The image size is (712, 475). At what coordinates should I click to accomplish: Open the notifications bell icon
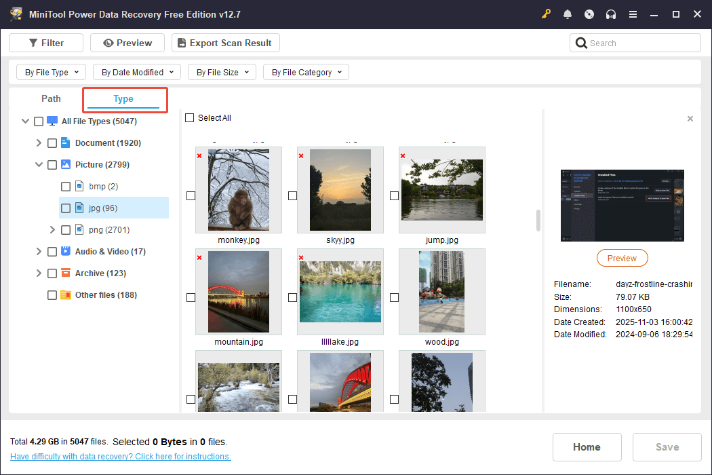568,14
